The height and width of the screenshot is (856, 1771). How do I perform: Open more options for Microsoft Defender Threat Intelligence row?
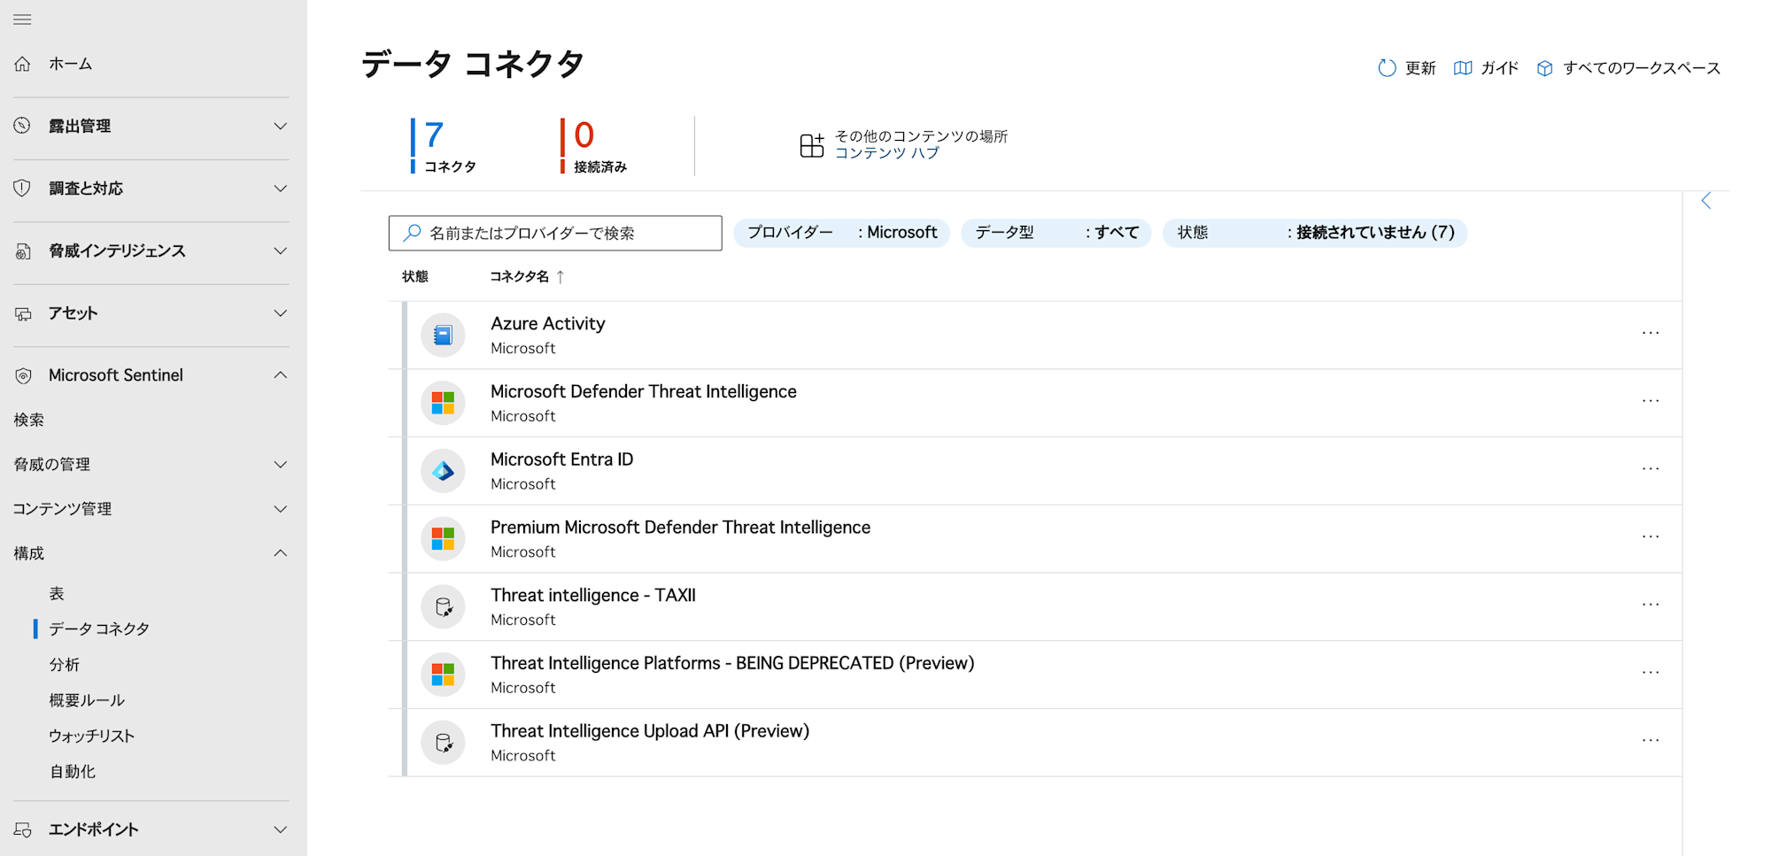(1651, 401)
